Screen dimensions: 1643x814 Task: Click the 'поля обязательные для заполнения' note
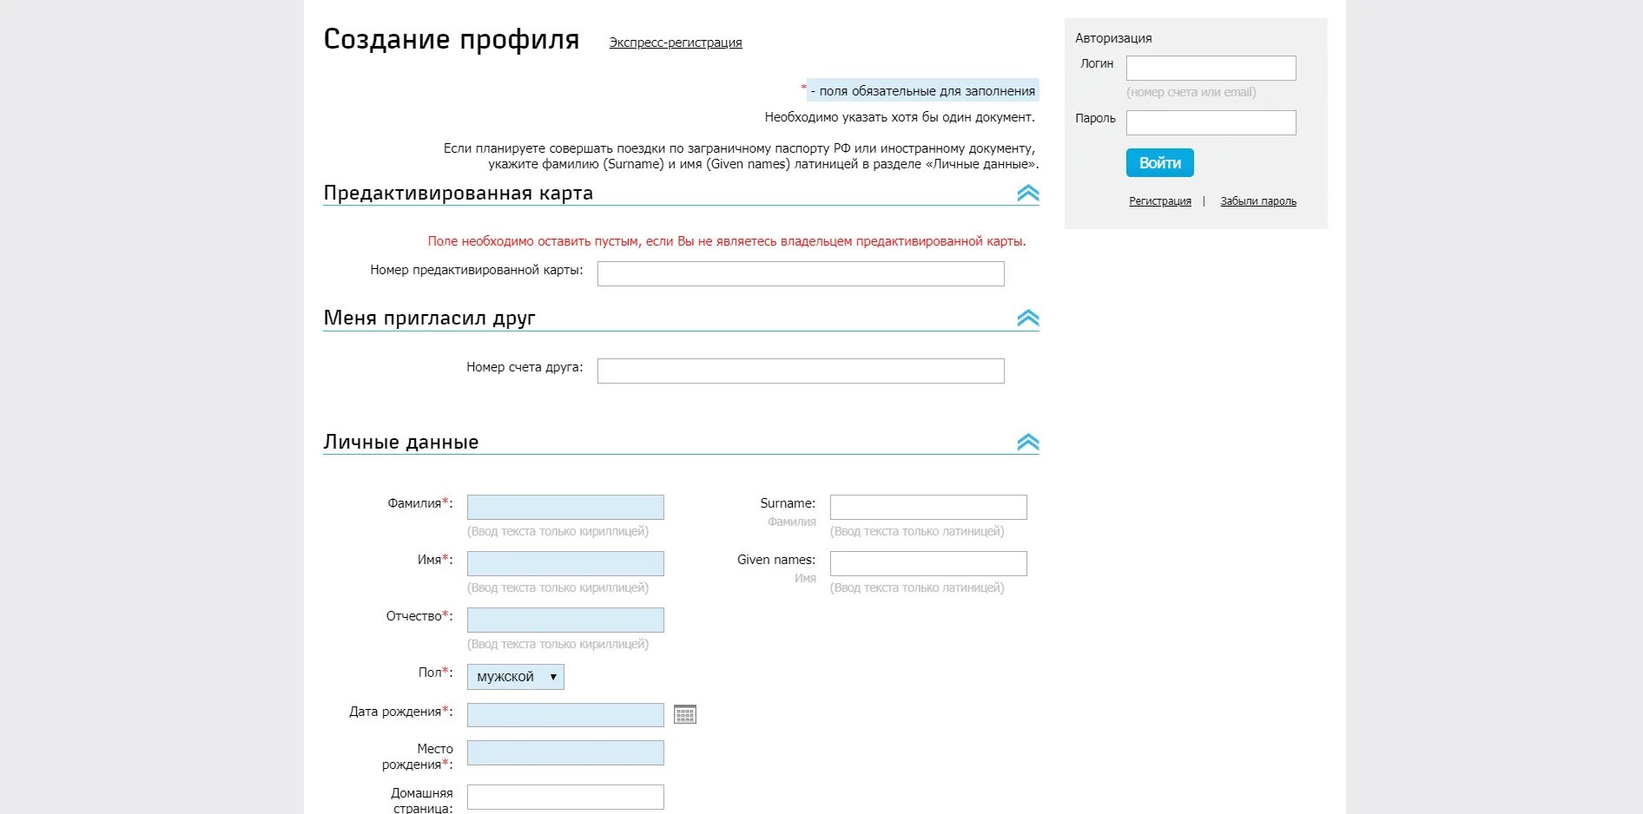tap(922, 90)
